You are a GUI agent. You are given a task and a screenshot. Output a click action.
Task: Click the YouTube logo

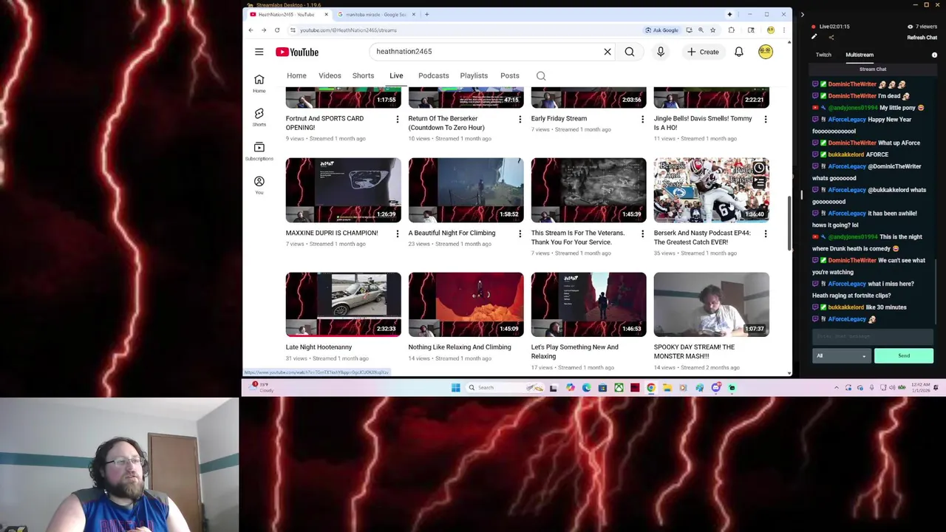[x=297, y=52]
